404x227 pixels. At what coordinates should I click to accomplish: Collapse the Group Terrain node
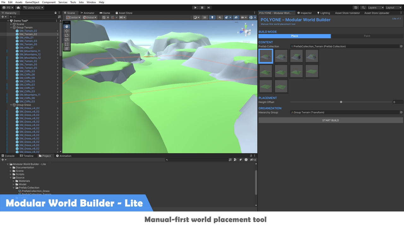click(11, 27)
